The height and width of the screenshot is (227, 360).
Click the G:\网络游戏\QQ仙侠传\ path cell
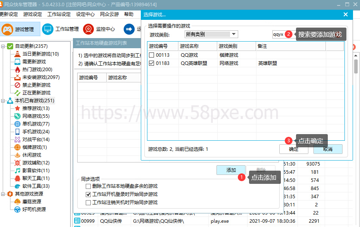point(158,221)
